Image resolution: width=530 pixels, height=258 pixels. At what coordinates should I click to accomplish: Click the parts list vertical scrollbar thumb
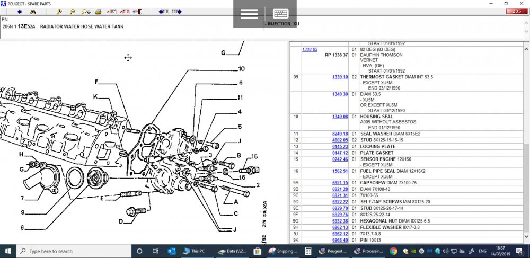pyautogui.click(x=526, y=187)
